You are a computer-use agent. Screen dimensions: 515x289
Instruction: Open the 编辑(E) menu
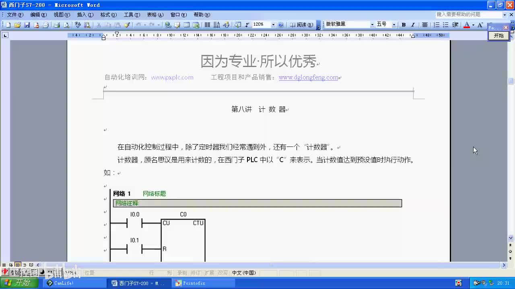click(38, 15)
